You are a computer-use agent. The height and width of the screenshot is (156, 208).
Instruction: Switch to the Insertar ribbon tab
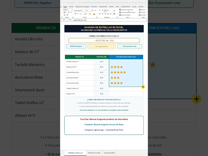71,6
